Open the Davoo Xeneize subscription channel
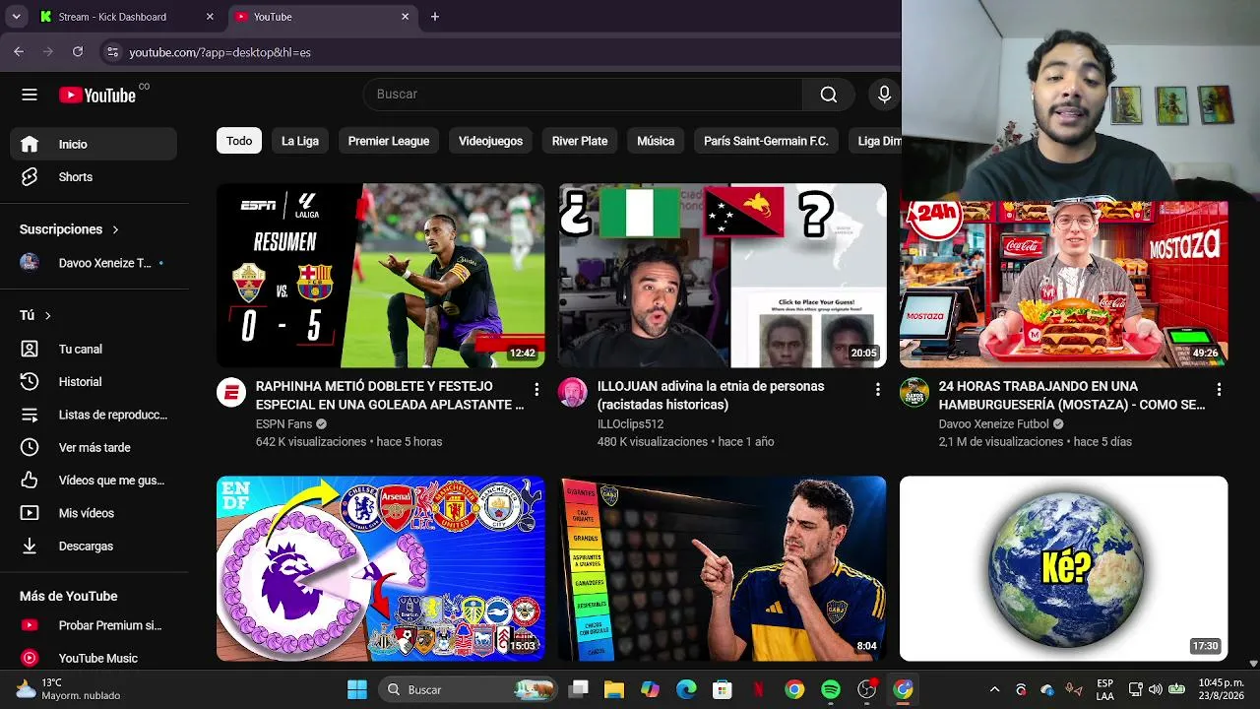 pos(94,263)
